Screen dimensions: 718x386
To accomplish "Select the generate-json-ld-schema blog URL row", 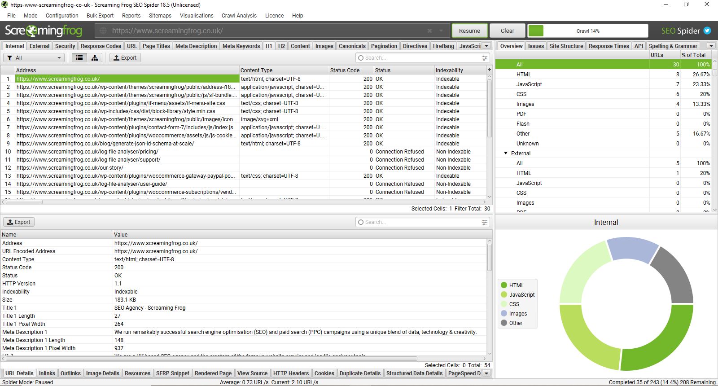I will 244,144.
